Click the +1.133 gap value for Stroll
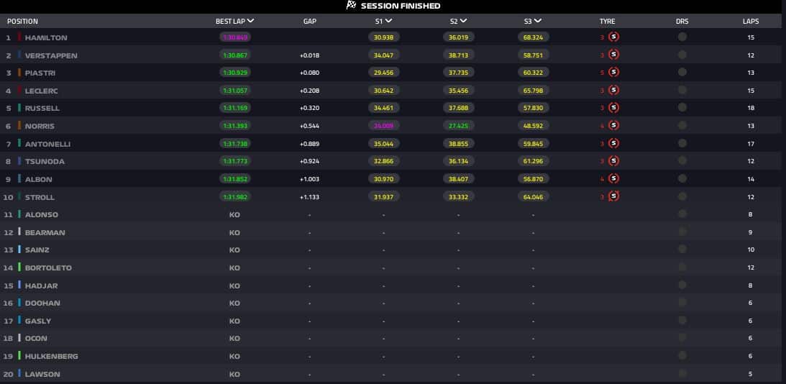Image resolution: width=786 pixels, height=384 pixels. point(309,197)
